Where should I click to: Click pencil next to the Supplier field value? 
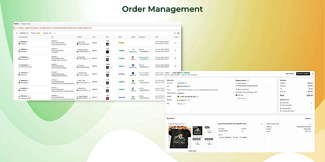tap(198, 96)
